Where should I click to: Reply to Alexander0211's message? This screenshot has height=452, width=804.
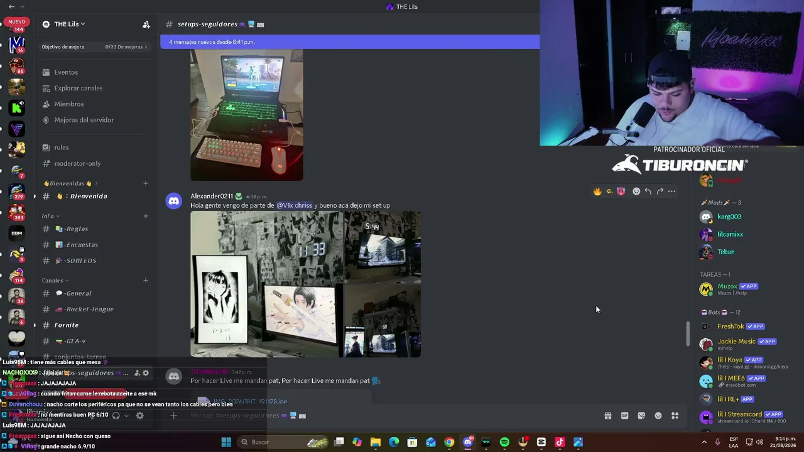(x=648, y=191)
